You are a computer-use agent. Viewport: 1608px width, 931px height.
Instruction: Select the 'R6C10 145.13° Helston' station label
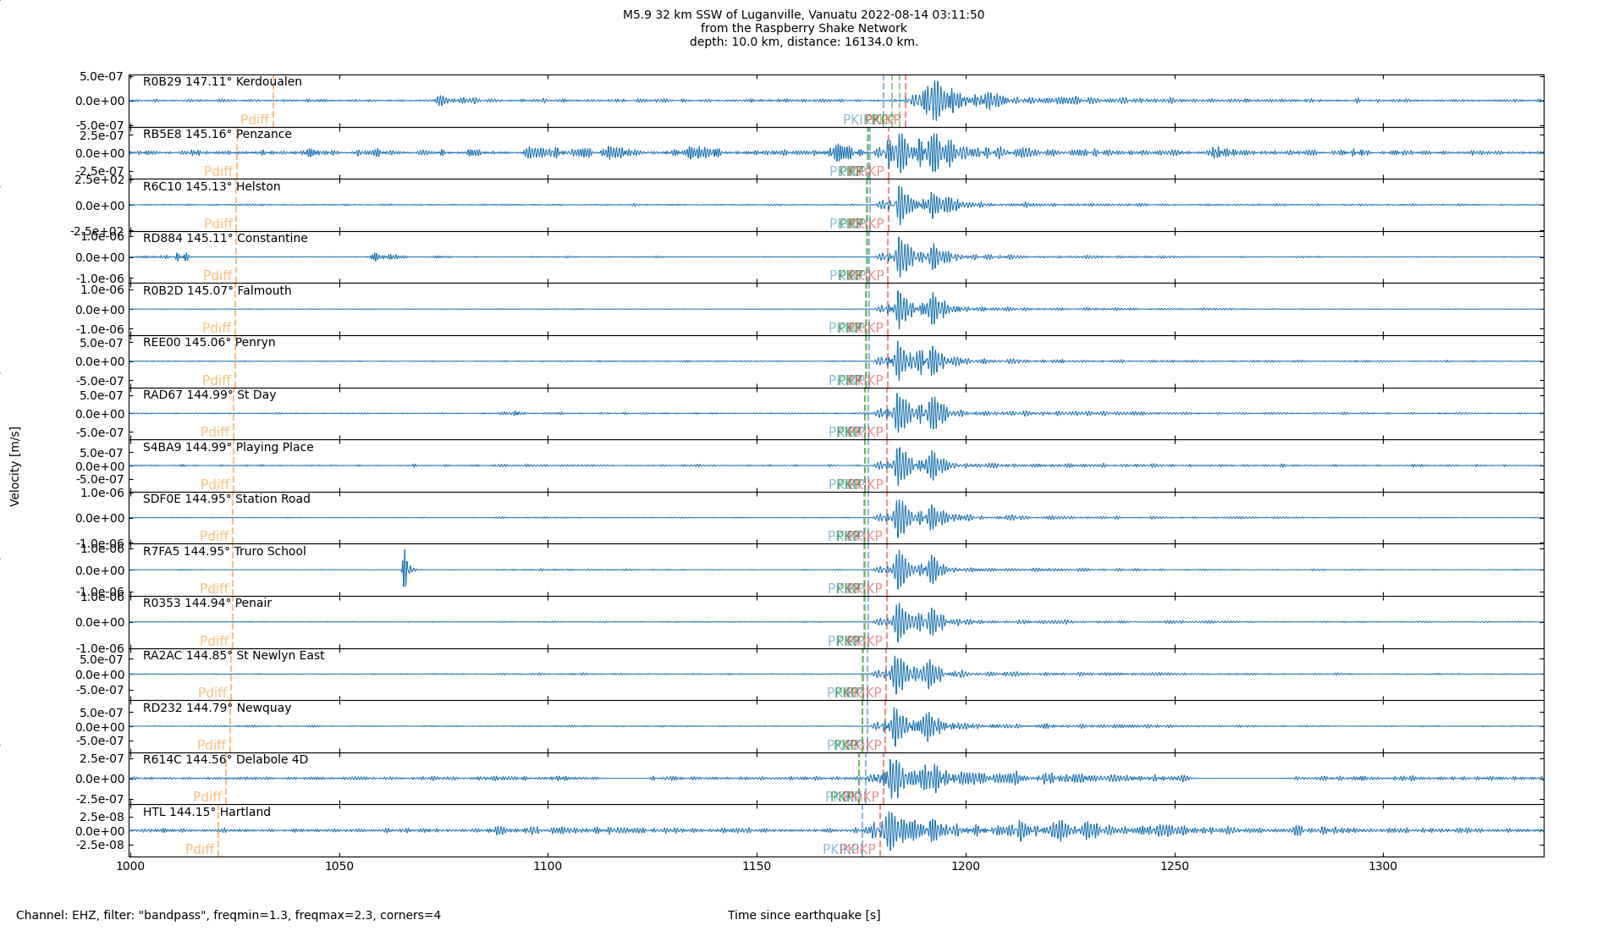pyautogui.click(x=212, y=187)
